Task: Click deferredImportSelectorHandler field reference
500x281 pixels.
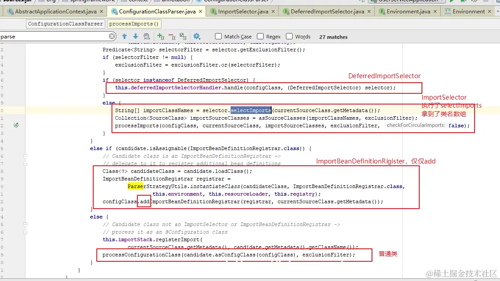Action: pos(176,88)
